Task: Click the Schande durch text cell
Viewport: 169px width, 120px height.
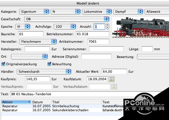Action: tap(113, 110)
